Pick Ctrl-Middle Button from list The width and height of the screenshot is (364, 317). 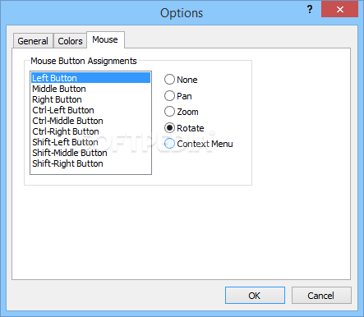[90, 121]
